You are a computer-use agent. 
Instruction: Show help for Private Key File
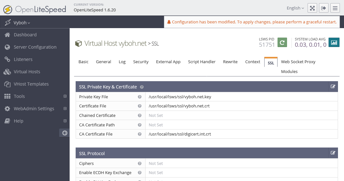point(140,97)
